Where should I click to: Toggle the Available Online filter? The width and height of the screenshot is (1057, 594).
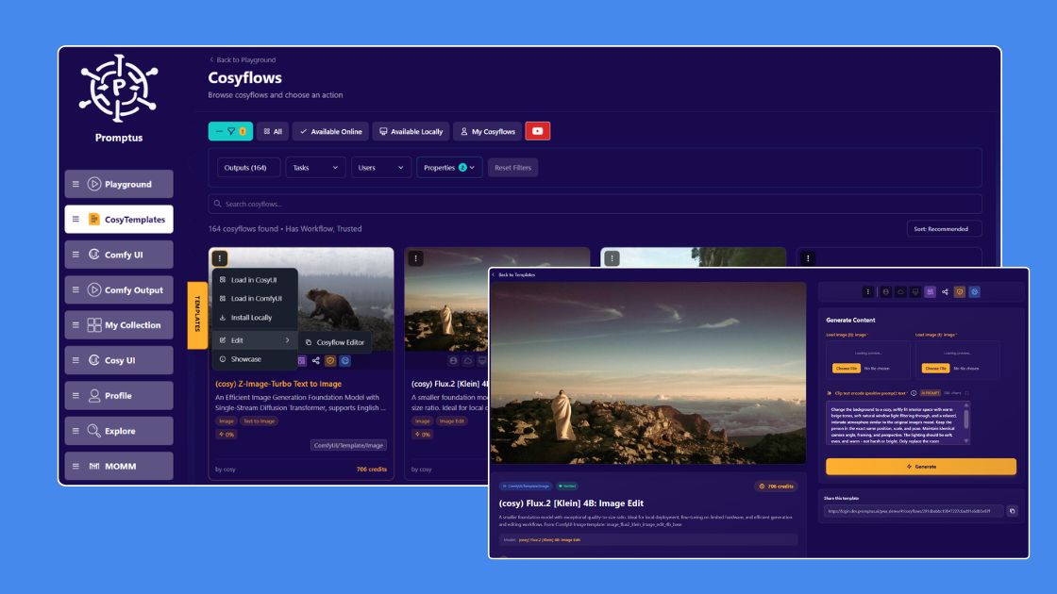click(x=329, y=131)
